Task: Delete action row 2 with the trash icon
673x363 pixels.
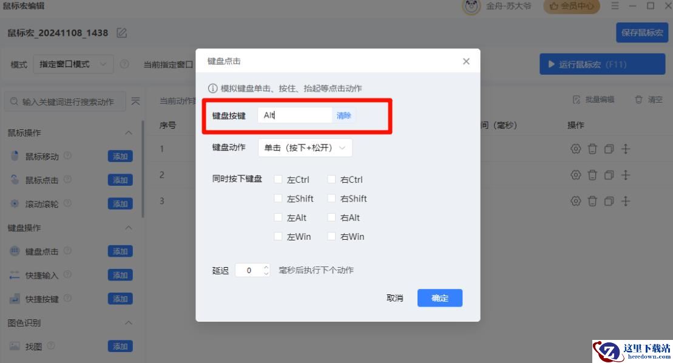Action: coord(593,175)
